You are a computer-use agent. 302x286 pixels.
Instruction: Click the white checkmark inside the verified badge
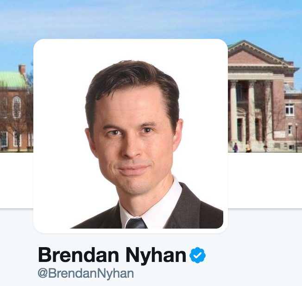pyautogui.click(x=197, y=255)
